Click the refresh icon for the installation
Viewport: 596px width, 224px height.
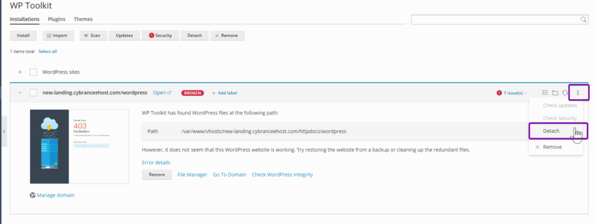coord(565,93)
